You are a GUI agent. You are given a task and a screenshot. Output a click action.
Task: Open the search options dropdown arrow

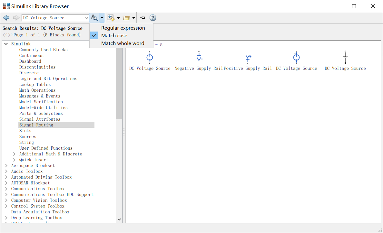click(102, 18)
